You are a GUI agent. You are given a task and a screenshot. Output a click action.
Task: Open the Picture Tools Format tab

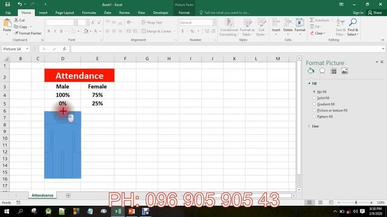(184, 13)
